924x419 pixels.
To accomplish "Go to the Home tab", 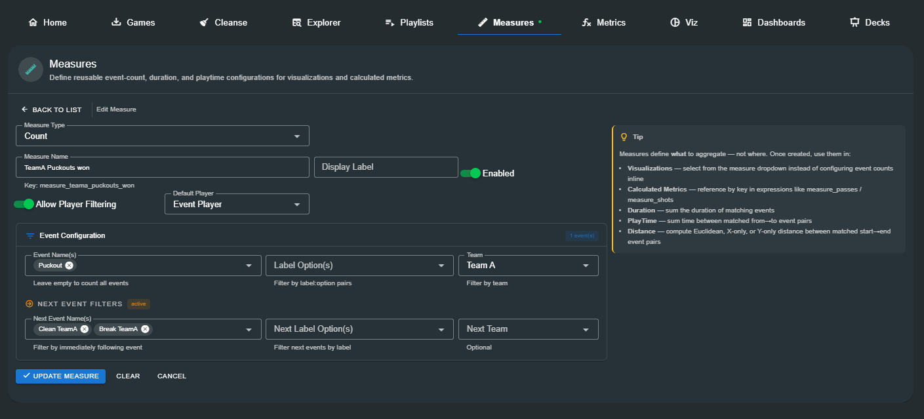I will (x=47, y=22).
